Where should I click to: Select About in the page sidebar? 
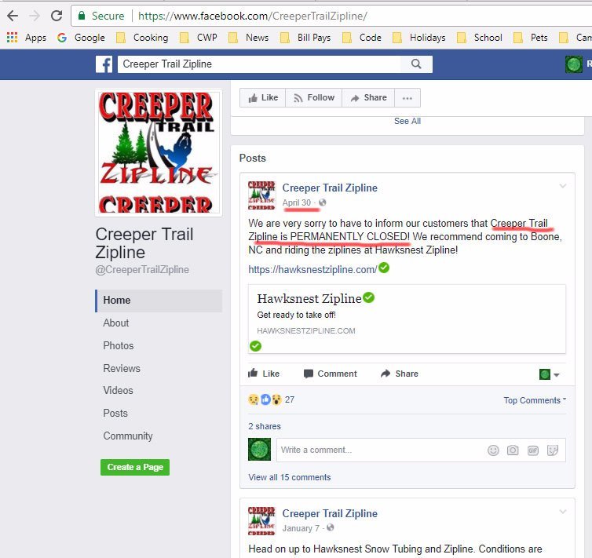coord(116,323)
